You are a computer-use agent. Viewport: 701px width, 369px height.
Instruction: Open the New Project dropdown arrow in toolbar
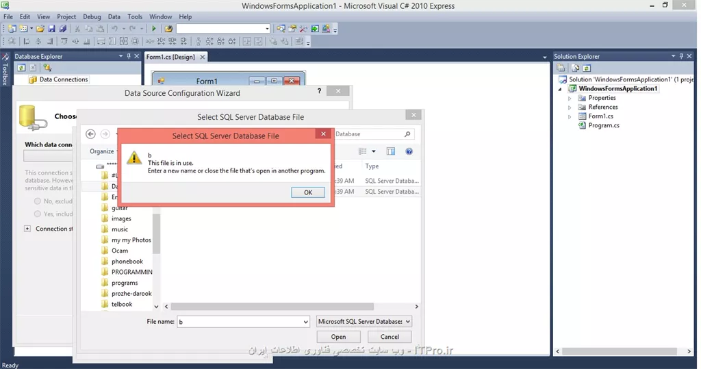[x=31, y=29]
